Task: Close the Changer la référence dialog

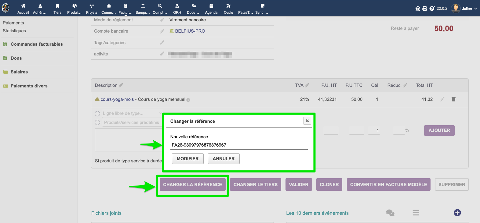Action: 307,121
